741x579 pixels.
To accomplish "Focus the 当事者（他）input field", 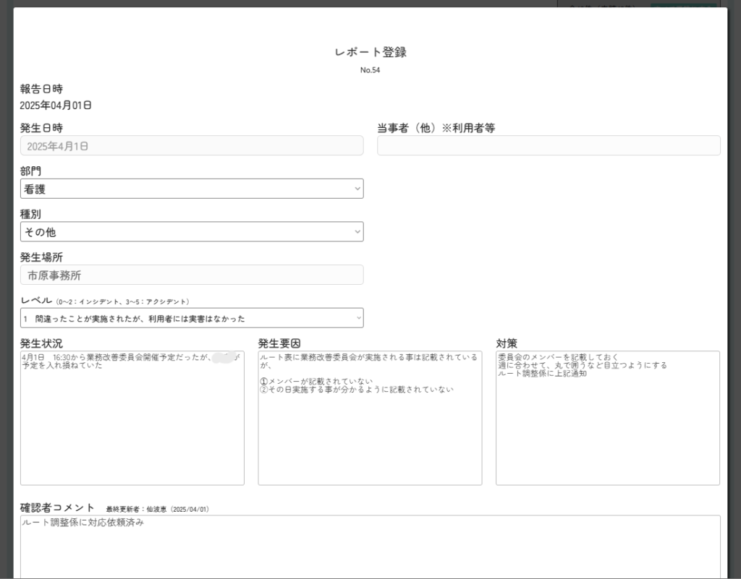I will coord(549,145).
